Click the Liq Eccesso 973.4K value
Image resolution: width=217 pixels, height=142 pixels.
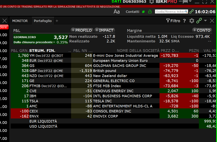coord(203,37)
